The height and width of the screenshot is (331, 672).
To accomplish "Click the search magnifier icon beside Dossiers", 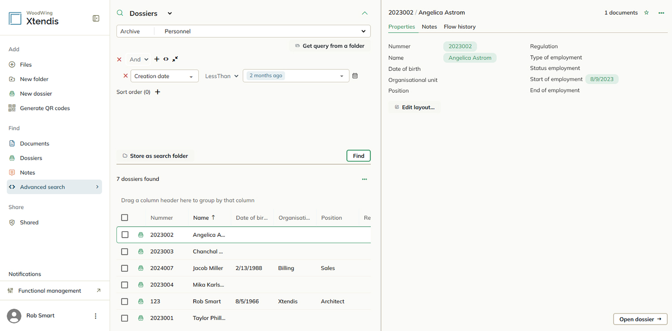I will (120, 13).
